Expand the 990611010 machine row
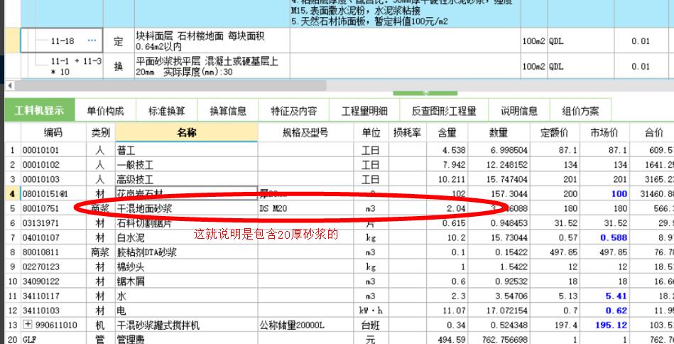 click(x=28, y=325)
